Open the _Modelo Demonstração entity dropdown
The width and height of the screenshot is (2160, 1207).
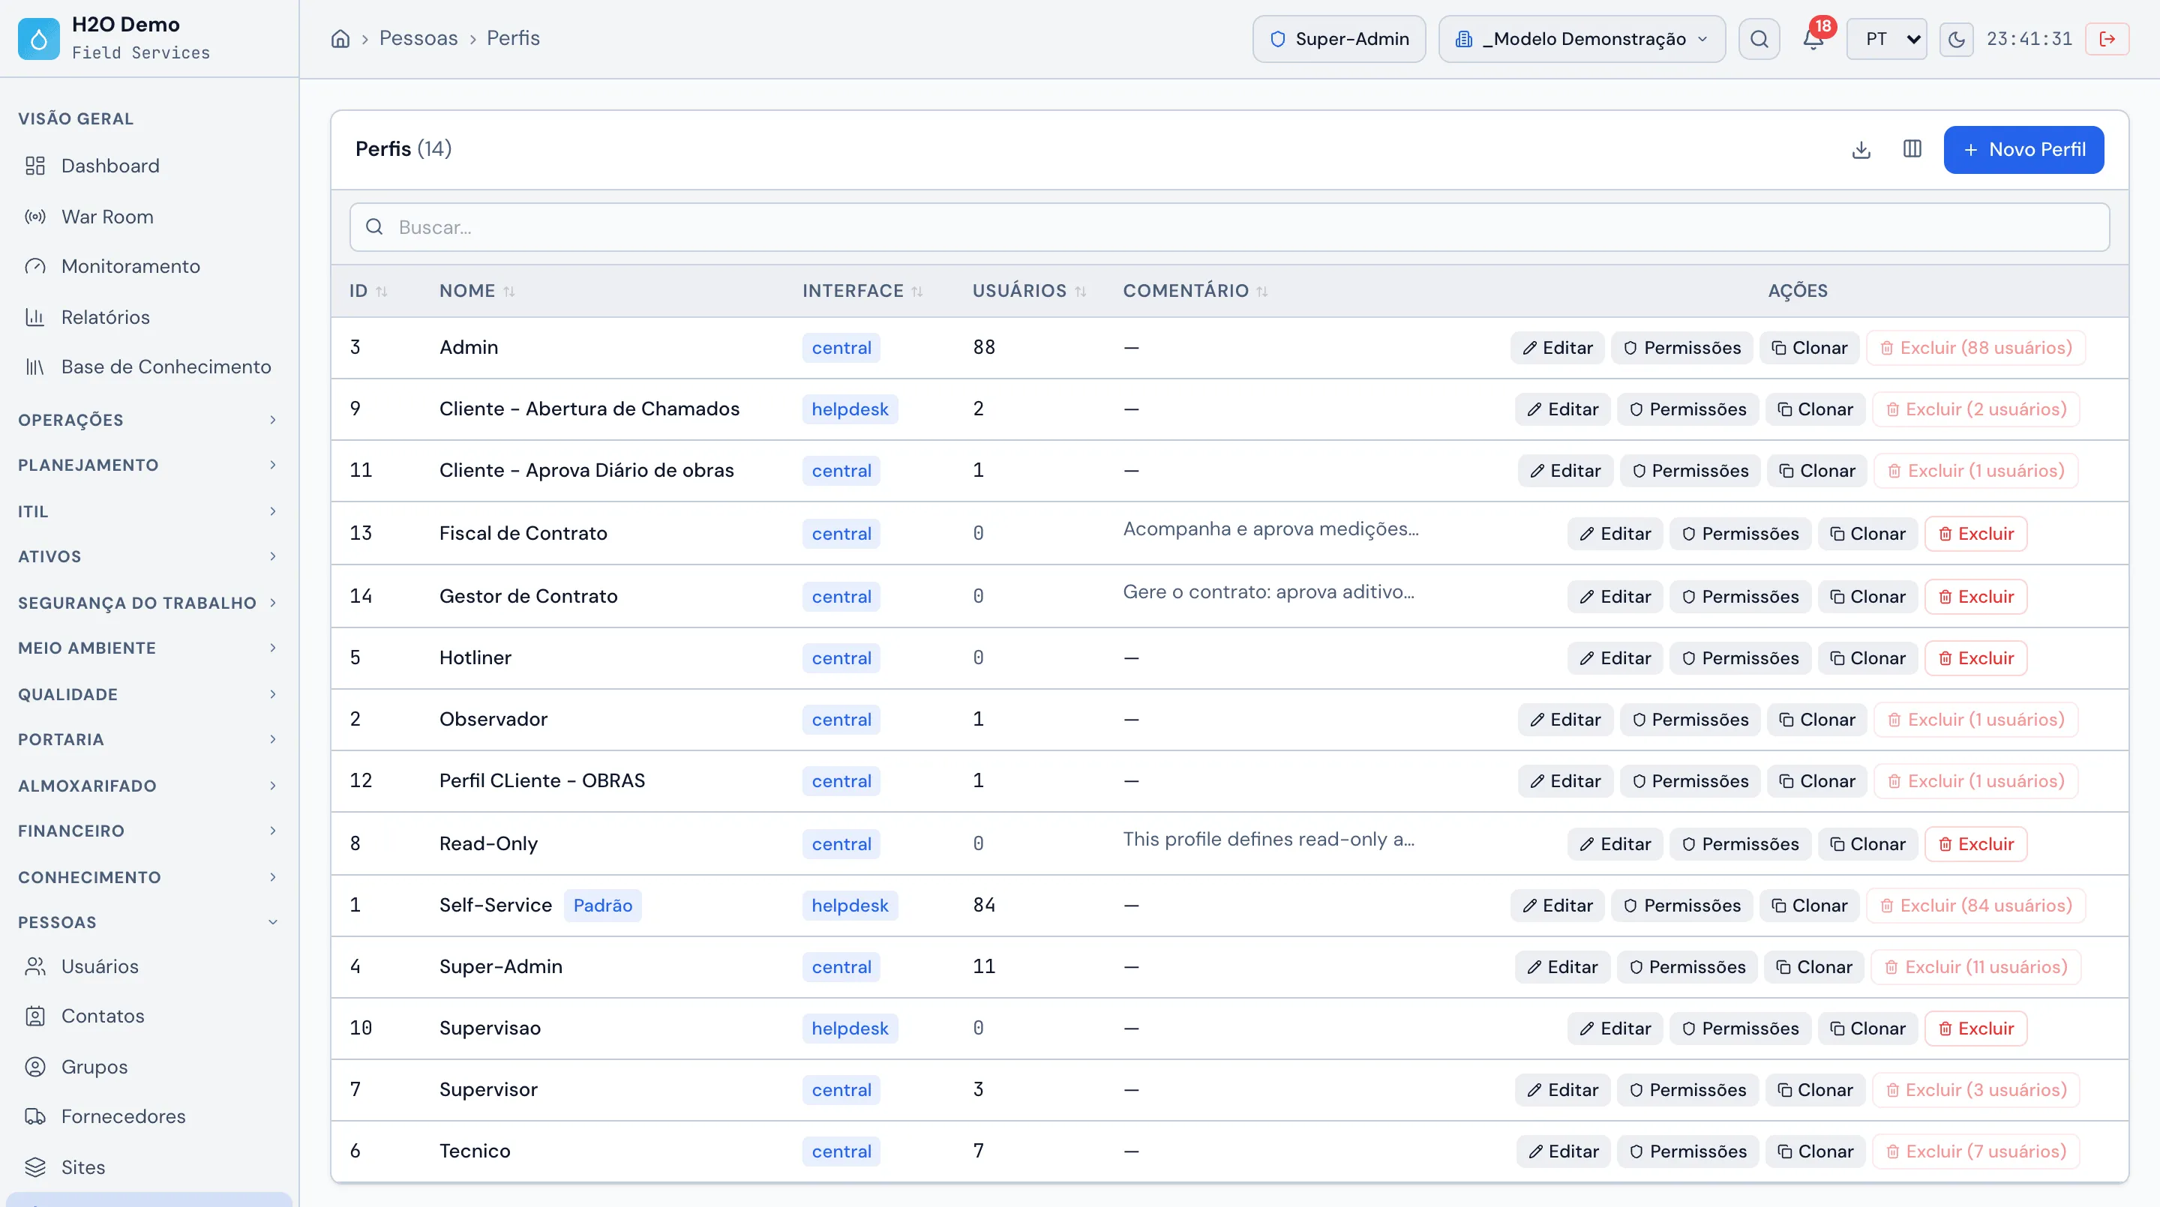[1582, 38]
